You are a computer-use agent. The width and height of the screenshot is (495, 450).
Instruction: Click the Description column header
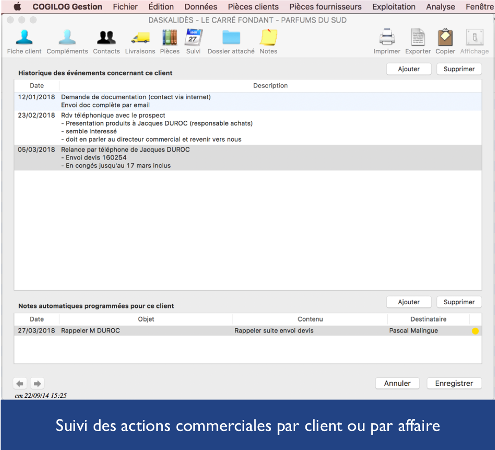pos(270,86)
